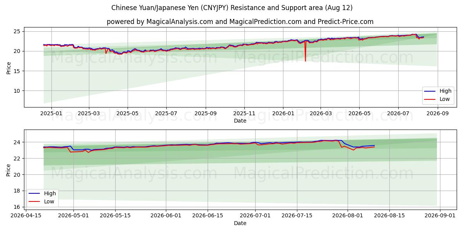This screenshot has height=232, width=464.
Task: Click the '2026-07' x-axis label
Action: coord(398,113)
